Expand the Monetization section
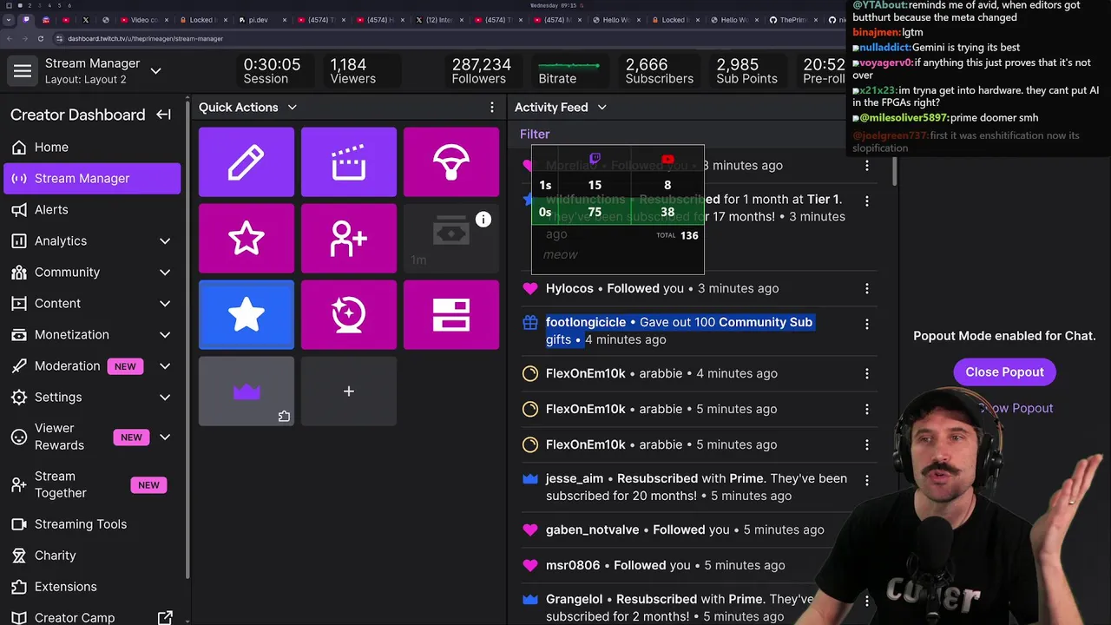1111x625 pixels. pyautogui.click(x=165, y=334)
